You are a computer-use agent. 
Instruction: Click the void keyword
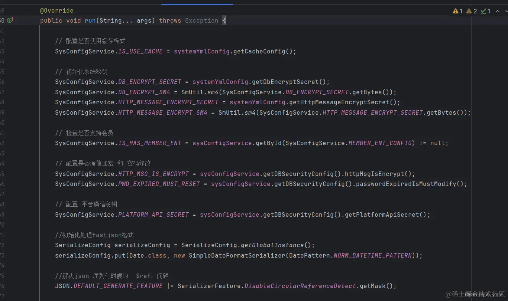point(74,20)
